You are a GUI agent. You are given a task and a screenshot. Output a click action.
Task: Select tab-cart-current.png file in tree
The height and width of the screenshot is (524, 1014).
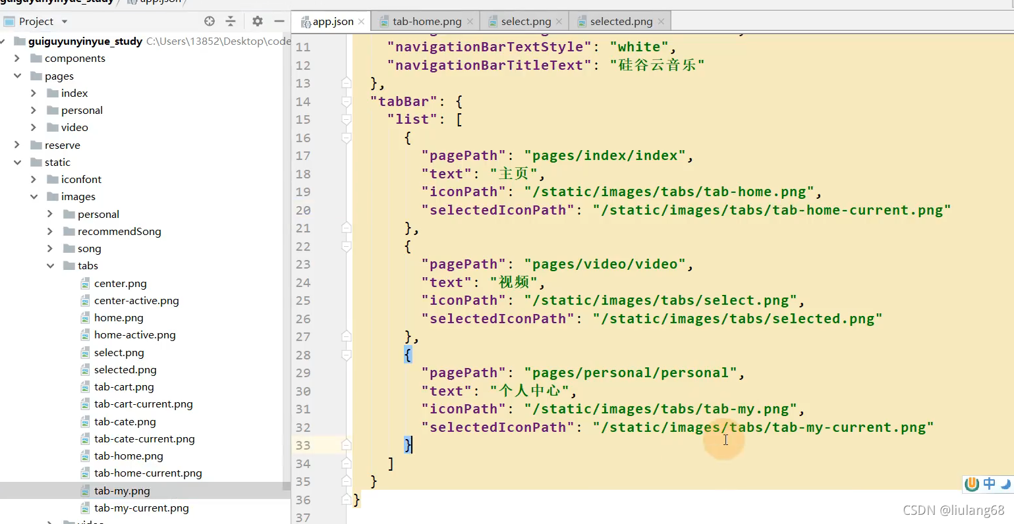[x=143, y=404]
